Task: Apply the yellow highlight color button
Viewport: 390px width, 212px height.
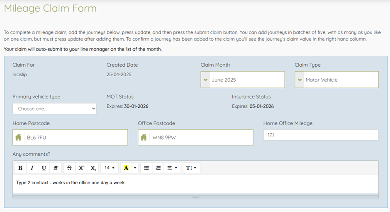Action: click(126, 168)
